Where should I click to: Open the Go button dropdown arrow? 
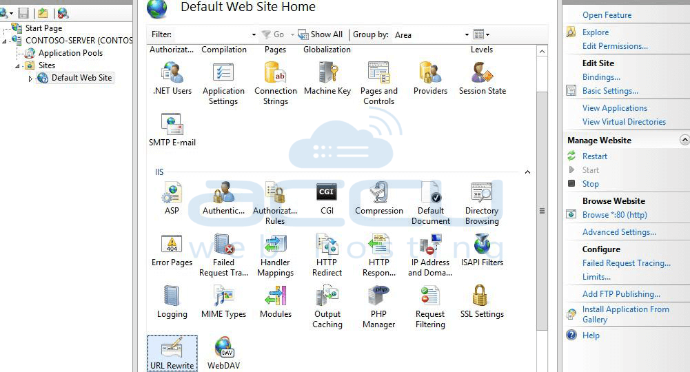[292, 34]
